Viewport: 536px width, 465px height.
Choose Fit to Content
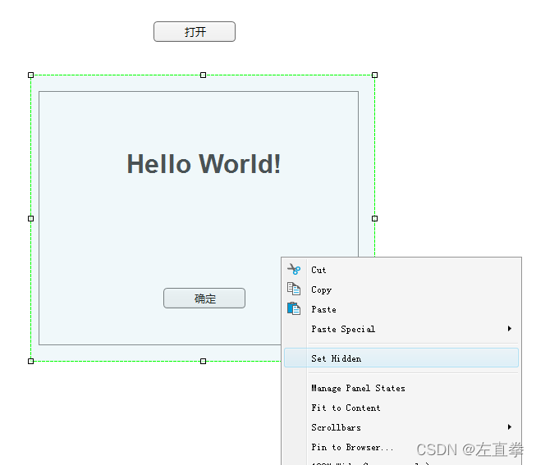(401, 408)
